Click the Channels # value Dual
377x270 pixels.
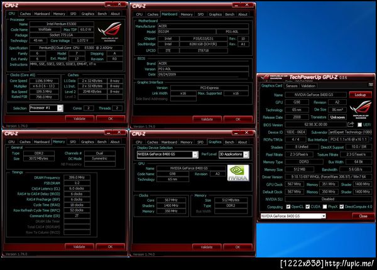[100, 153]
